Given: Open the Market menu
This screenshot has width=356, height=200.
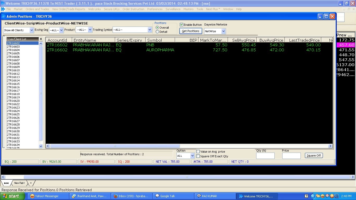Looking at the screenshot, I should coord(18,9).
